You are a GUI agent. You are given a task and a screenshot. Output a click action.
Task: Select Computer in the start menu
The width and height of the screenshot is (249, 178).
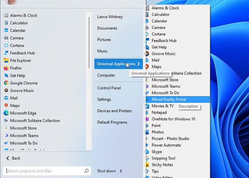click(106, 75)
